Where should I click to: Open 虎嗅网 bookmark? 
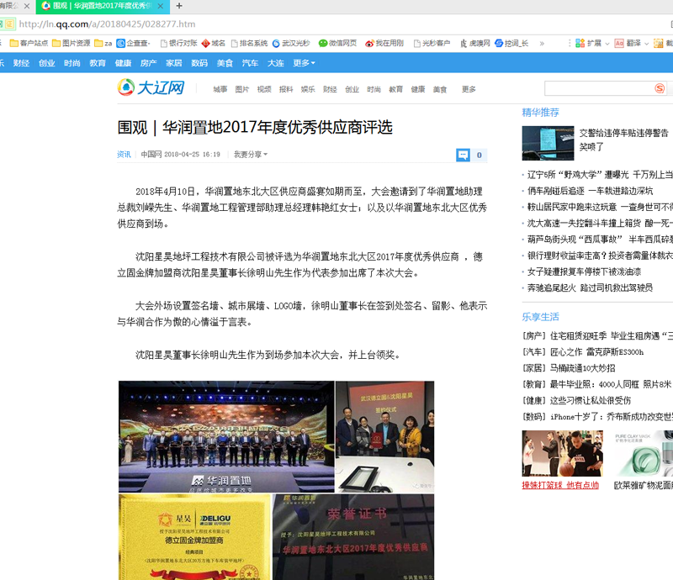click(474, 43)
